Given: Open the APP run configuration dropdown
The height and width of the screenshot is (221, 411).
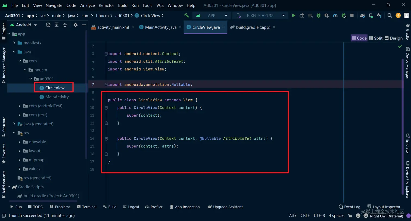Looking at the screenshot, I should pyautogui.click(x=212, y=15).
